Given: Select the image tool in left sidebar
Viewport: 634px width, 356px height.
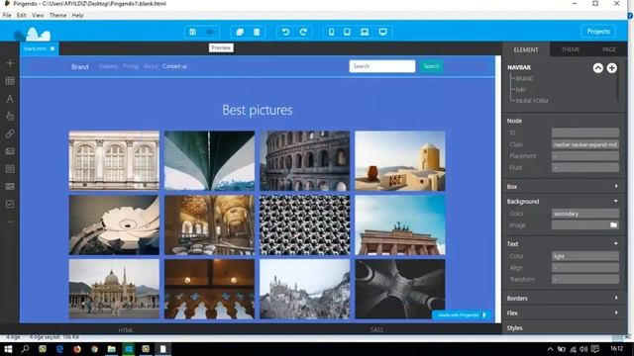Looking at the screenshot, I should click(x=10, y=151).
